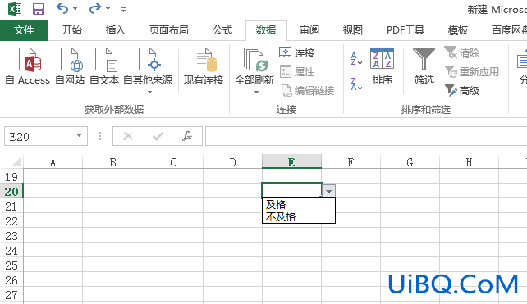Click into the formula bar
The image size is (527, 304).
pos(366,136)
